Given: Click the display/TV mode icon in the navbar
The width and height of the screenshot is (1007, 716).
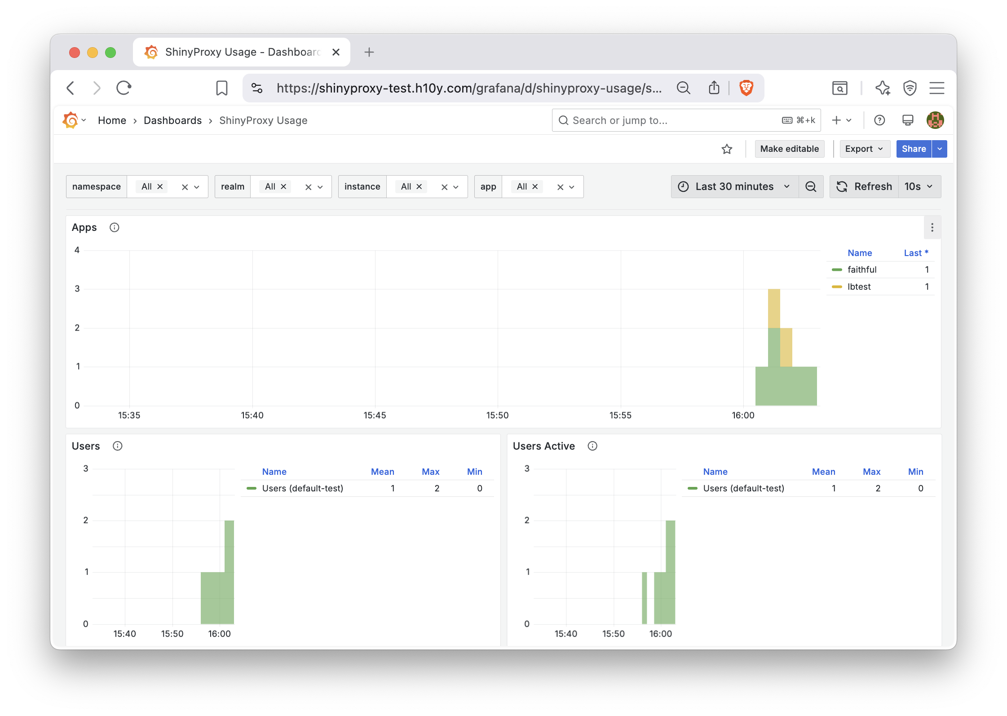Looking at the screenshot, I should (x=908, y=120).
